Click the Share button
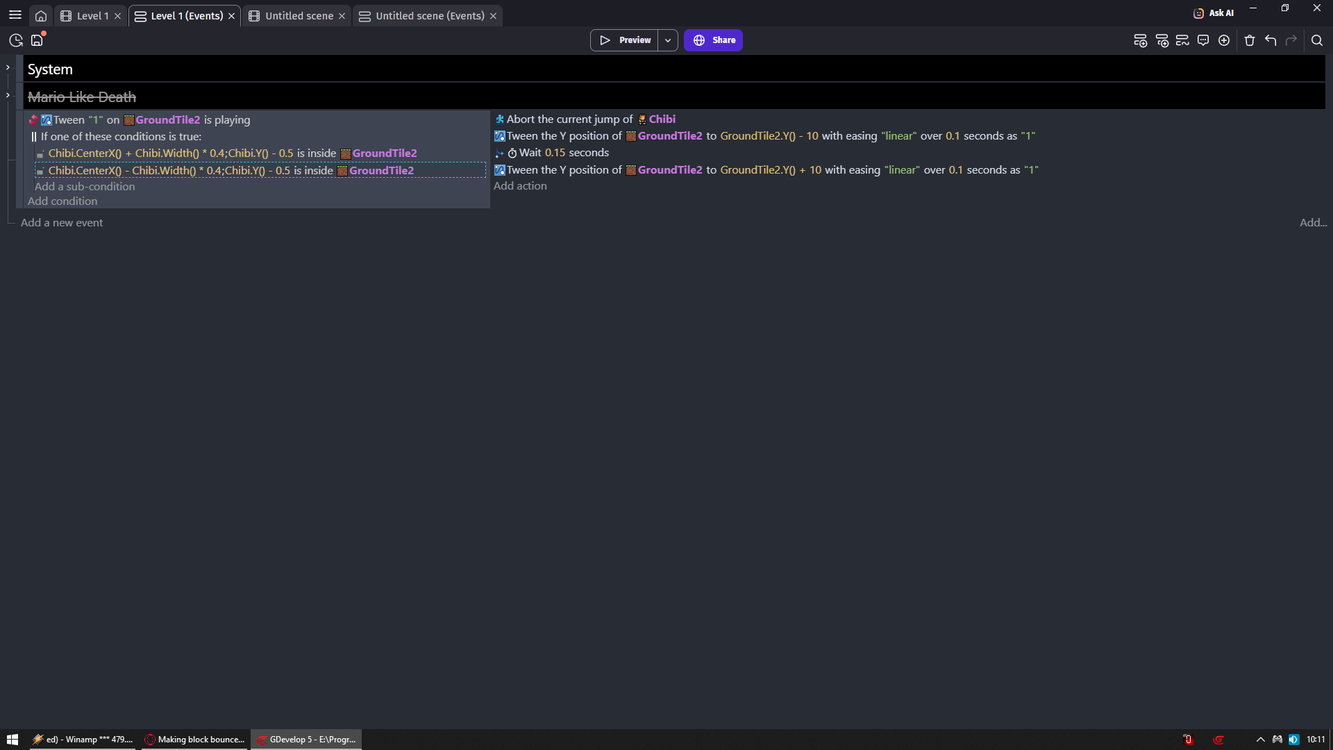 point(713,40)
